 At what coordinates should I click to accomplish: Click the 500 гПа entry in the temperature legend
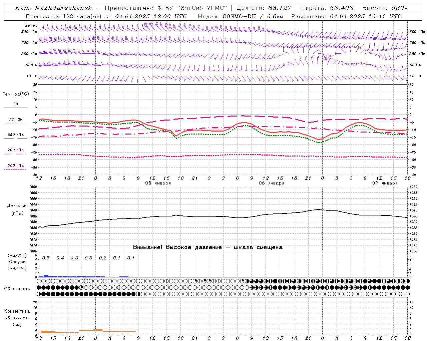tap(16, 166)
